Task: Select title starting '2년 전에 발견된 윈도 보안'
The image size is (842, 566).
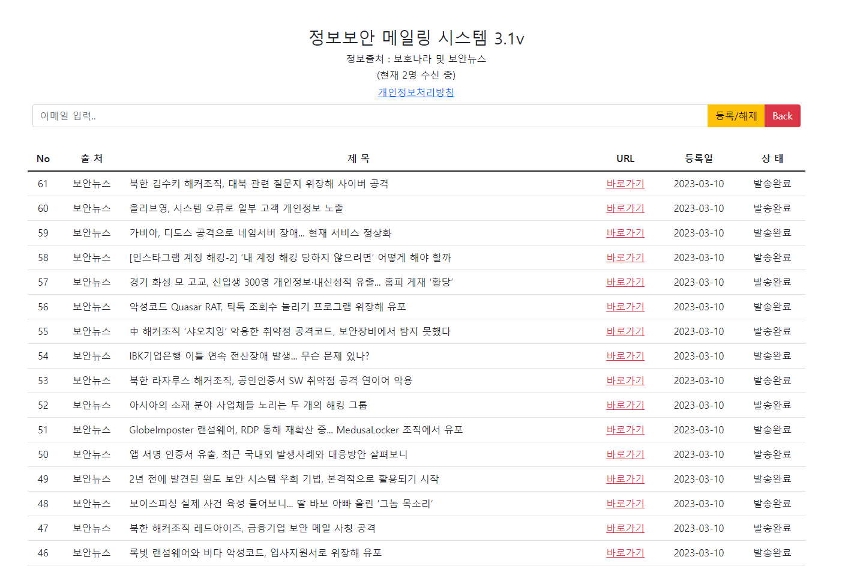Action: click(284, 479)
